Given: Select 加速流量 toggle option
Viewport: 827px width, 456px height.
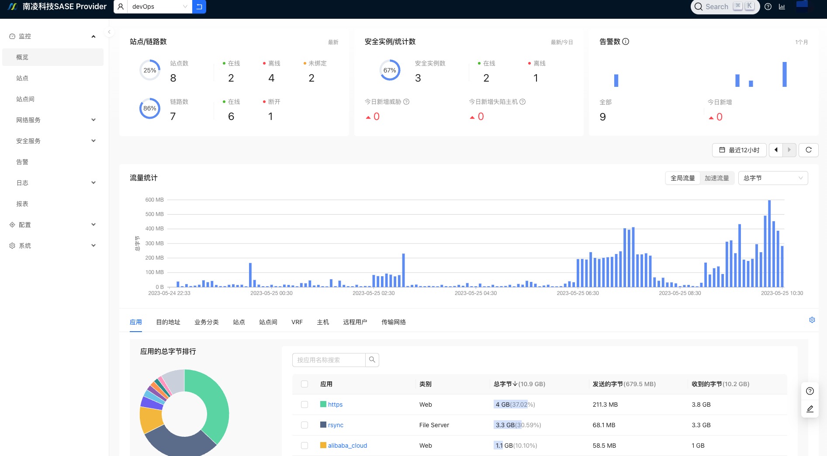Looking at the screenshot, I should coord(717,178).
